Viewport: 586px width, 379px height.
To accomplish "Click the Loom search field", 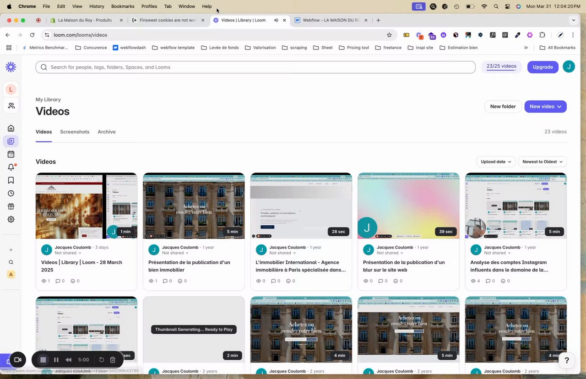I will point(255,67).
